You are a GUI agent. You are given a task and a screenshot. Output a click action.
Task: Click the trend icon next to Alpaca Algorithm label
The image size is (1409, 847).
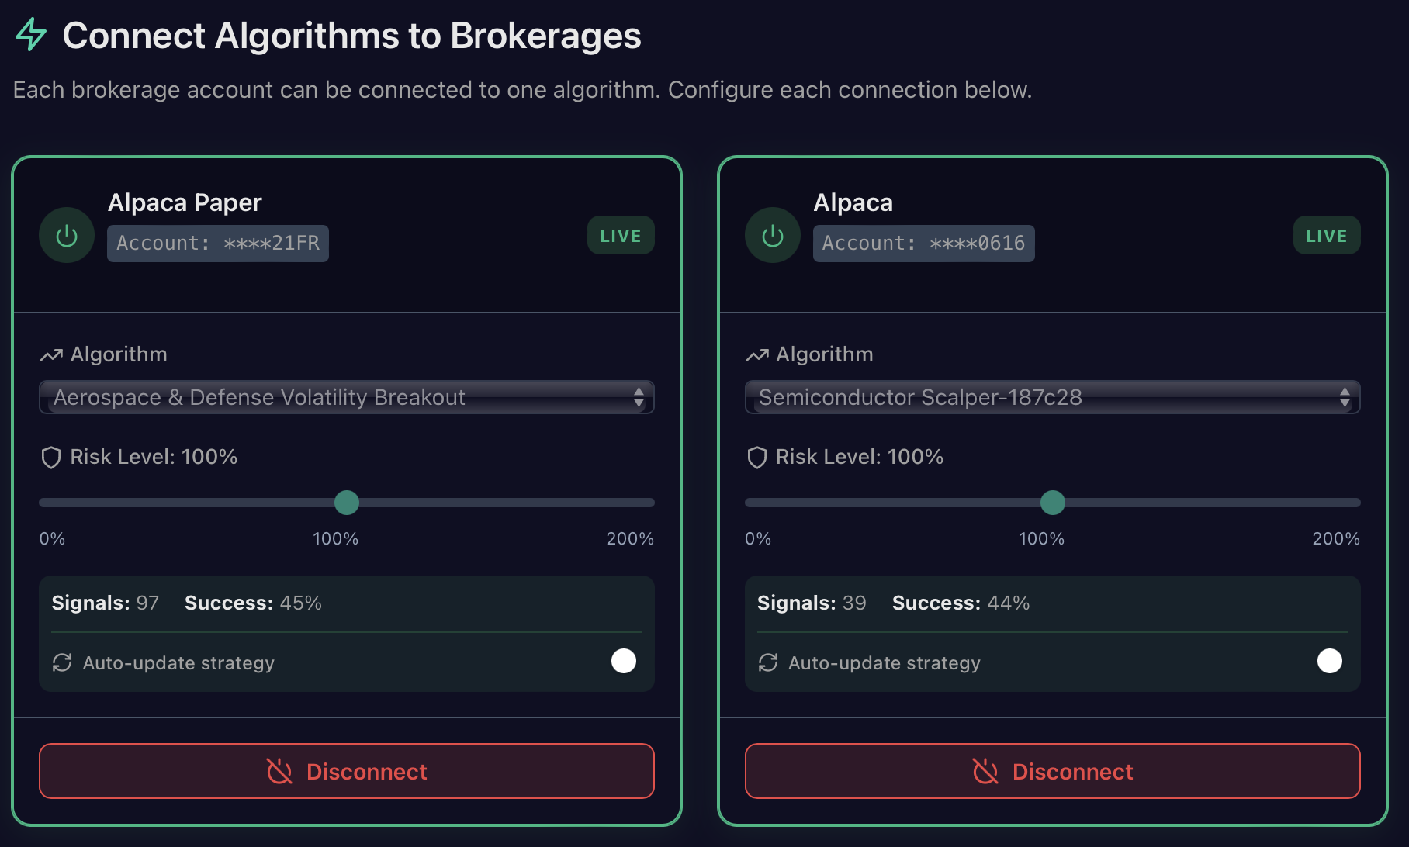[757, 355]
